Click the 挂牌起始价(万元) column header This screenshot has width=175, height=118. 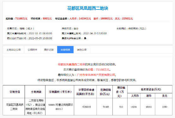105,92
